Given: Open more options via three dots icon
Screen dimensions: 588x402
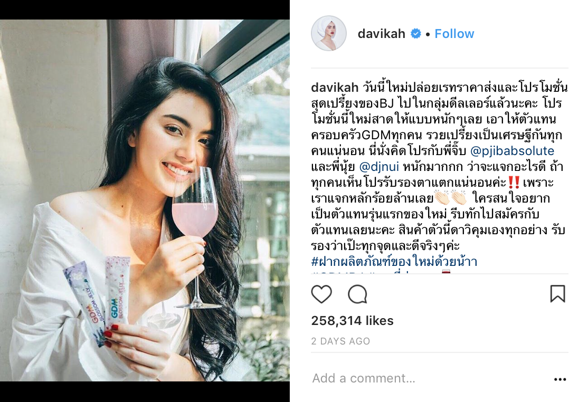Looking at the screenshot, I should point(560,379).
